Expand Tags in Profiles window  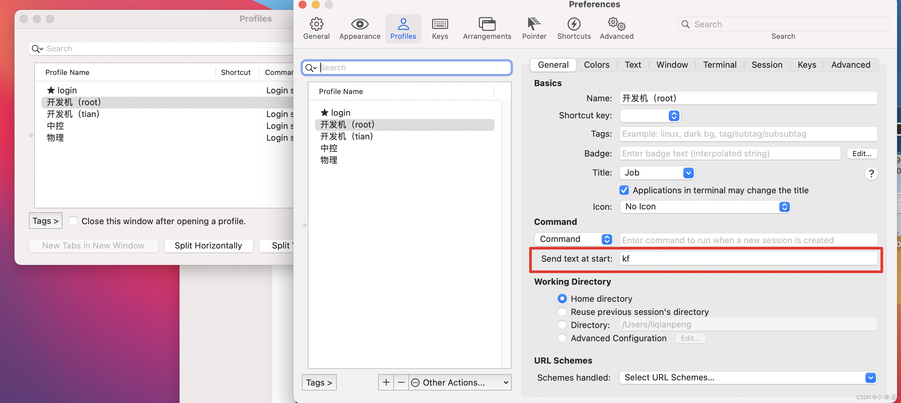[45, 221]
